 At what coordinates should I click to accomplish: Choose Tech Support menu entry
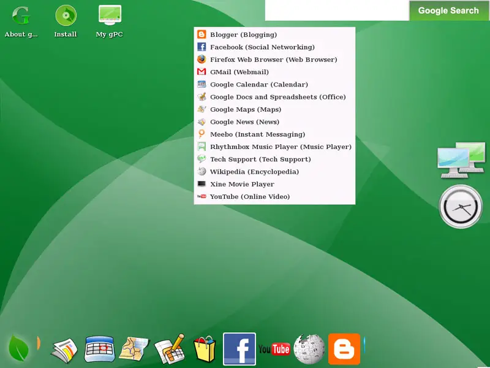coord(274,159)
